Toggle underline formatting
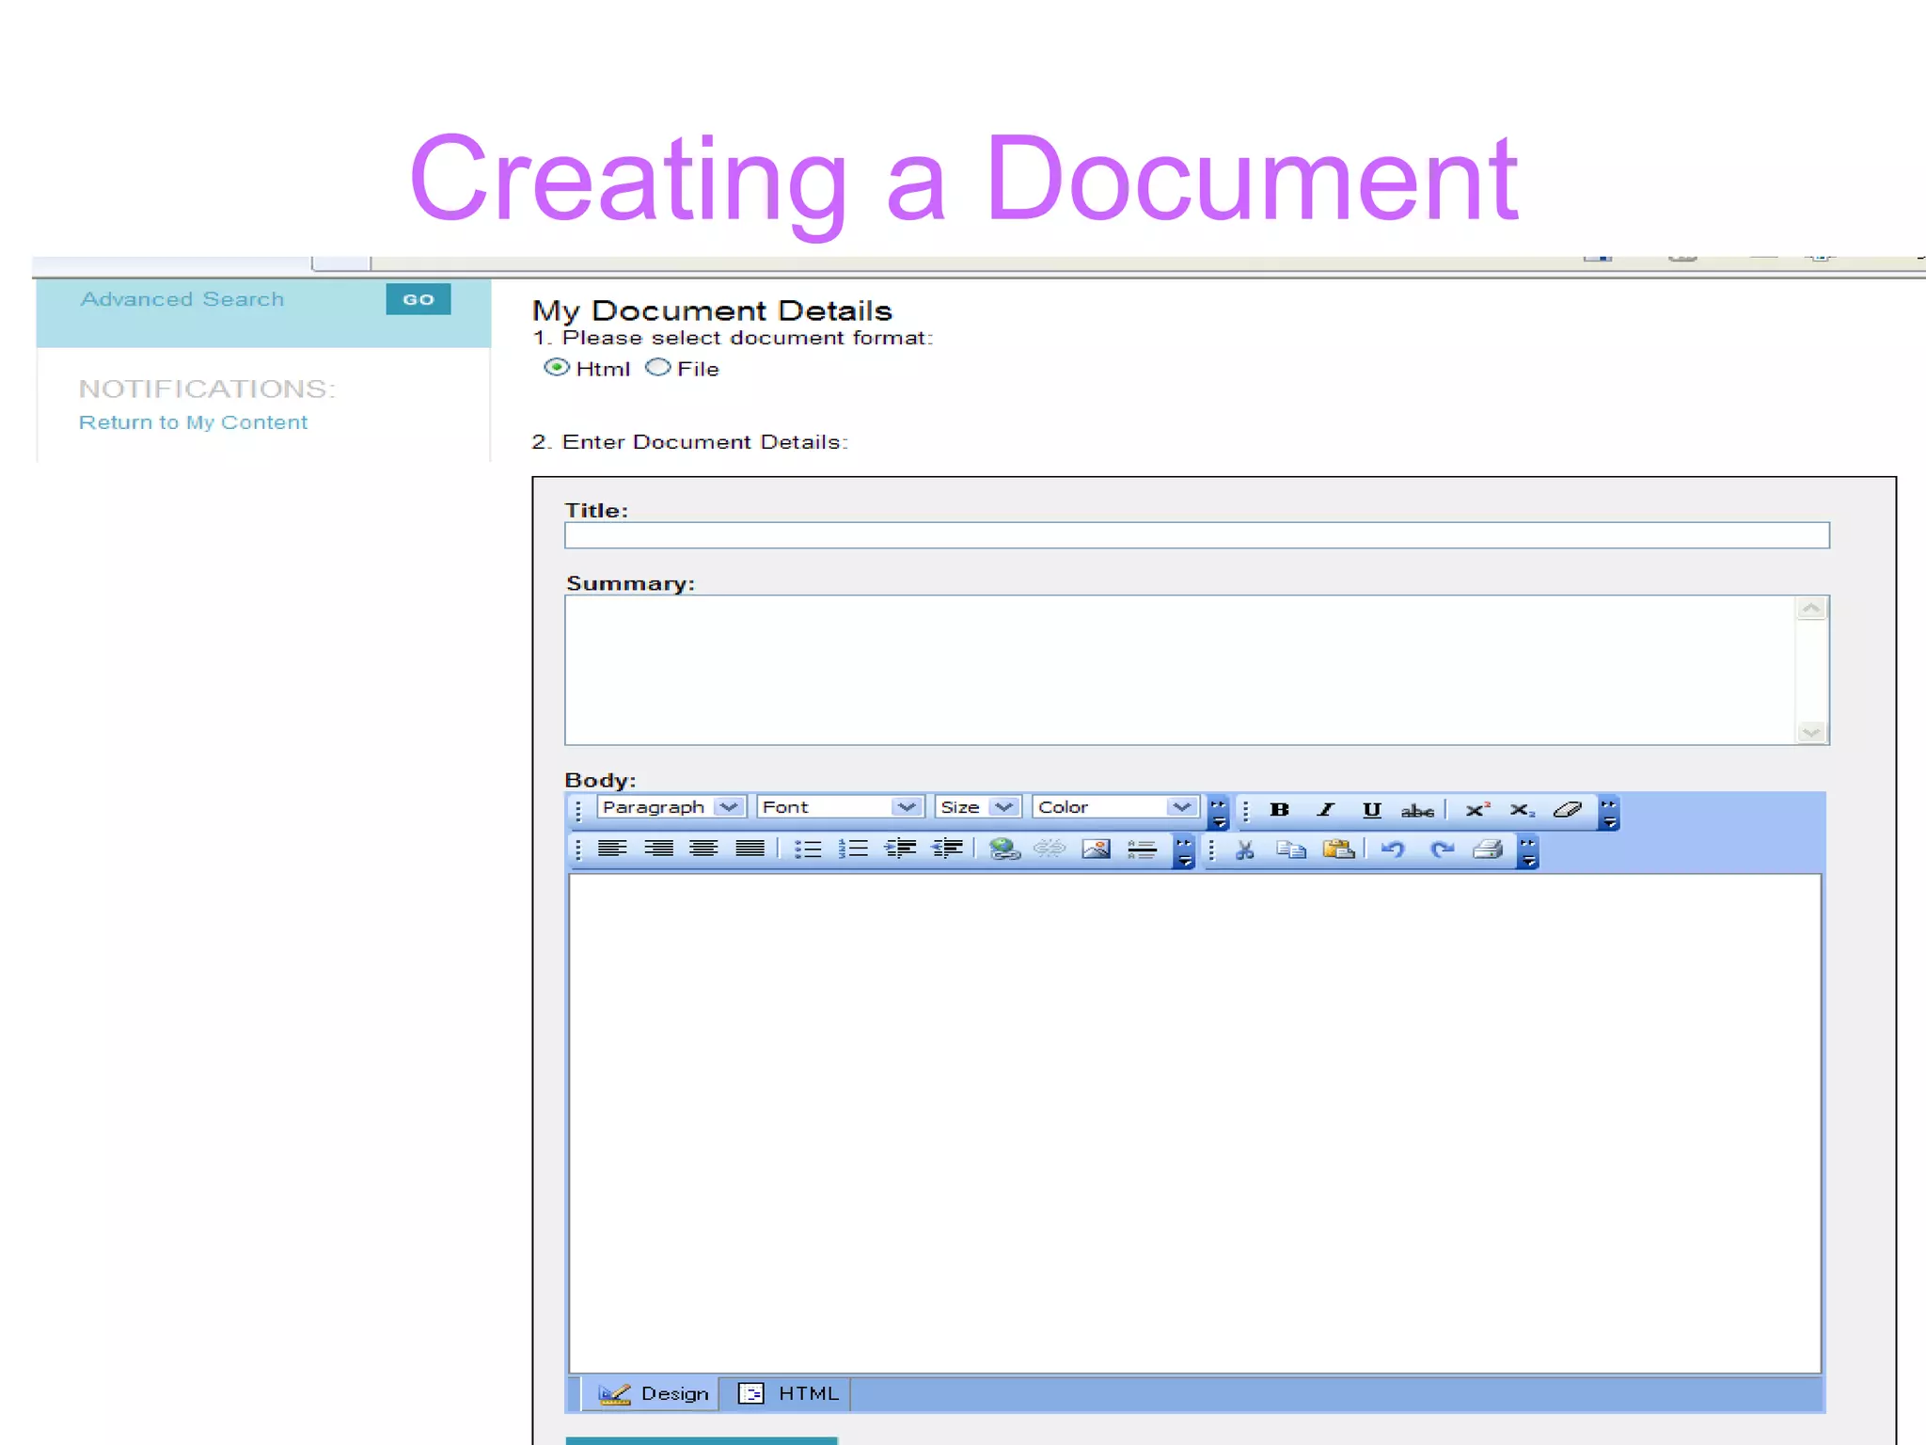This screenshot has height=1445, width=1926. 1371,810
